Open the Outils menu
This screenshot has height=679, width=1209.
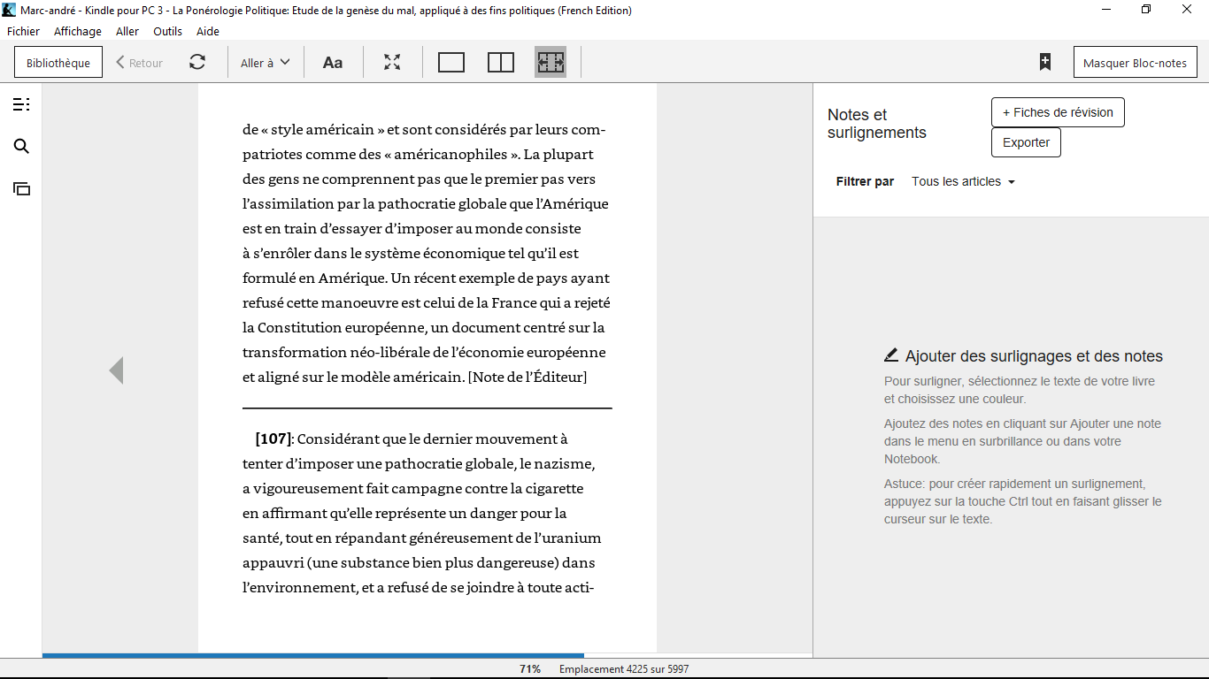(167, 31)
